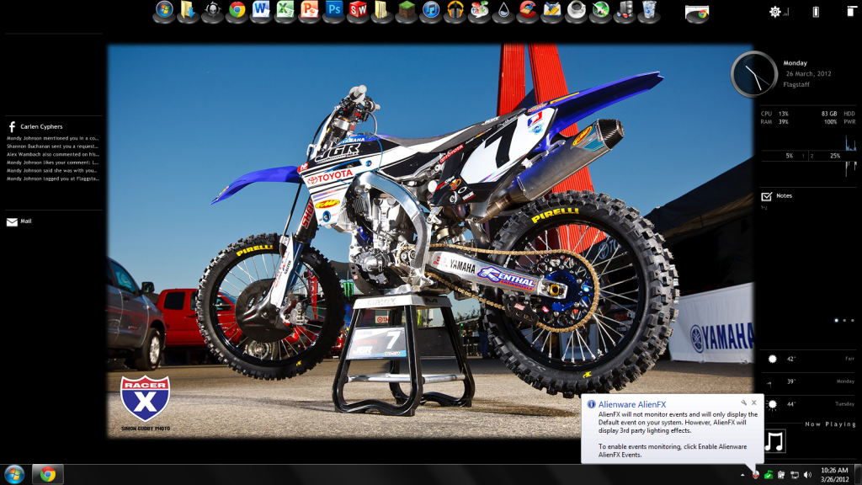
Task: Open 'Mandy Johnson said she was with you' notification
Action: [x=53, y=170]
